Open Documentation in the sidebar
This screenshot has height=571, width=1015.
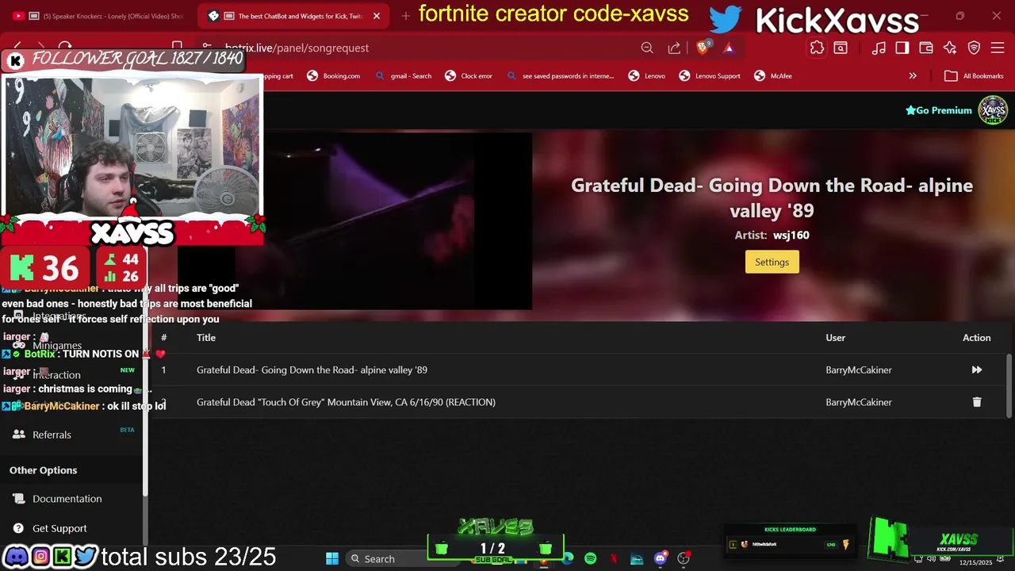tap(67, 499)
